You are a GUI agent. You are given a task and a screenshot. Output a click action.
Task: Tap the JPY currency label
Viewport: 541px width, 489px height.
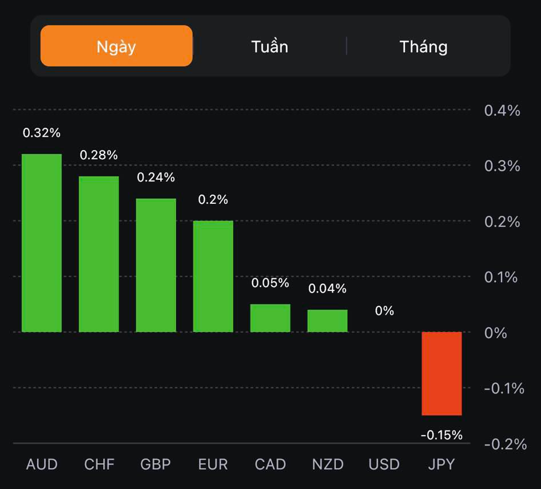(441, 464)
